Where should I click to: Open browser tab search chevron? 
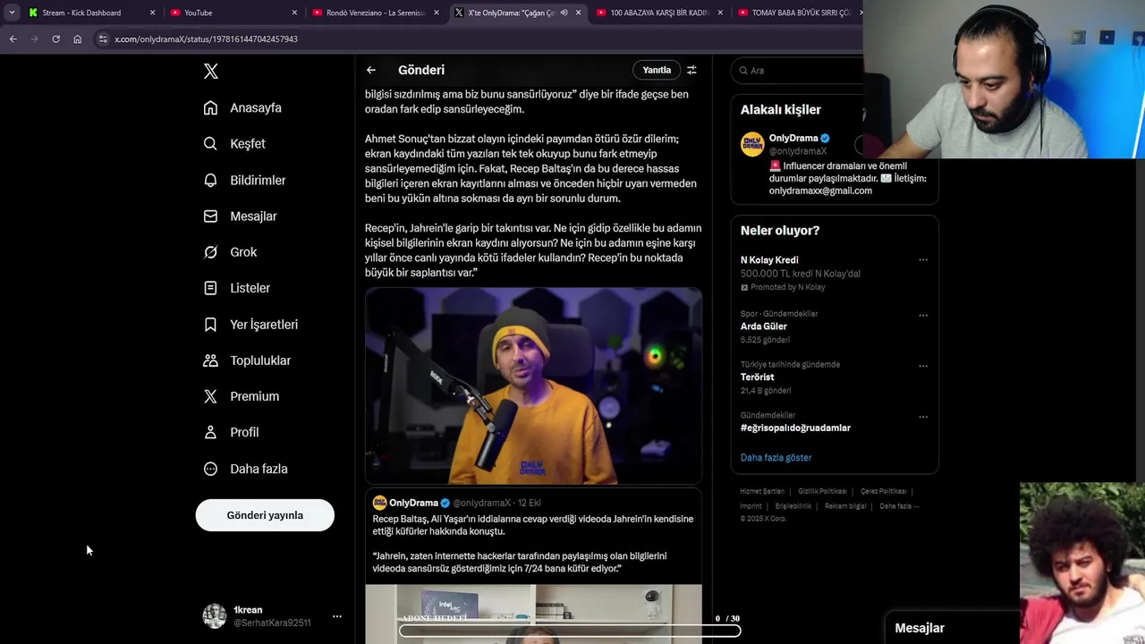pyautogui.click(x=12, y=13)
